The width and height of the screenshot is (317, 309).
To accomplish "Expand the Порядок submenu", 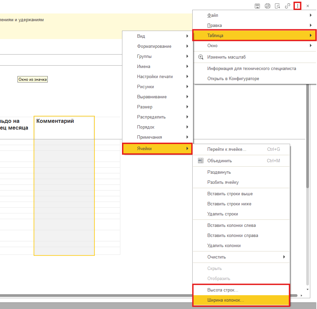I will point(158,127).
